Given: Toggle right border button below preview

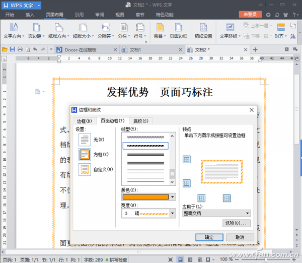Looking at the screenshot, I should 226,198.
